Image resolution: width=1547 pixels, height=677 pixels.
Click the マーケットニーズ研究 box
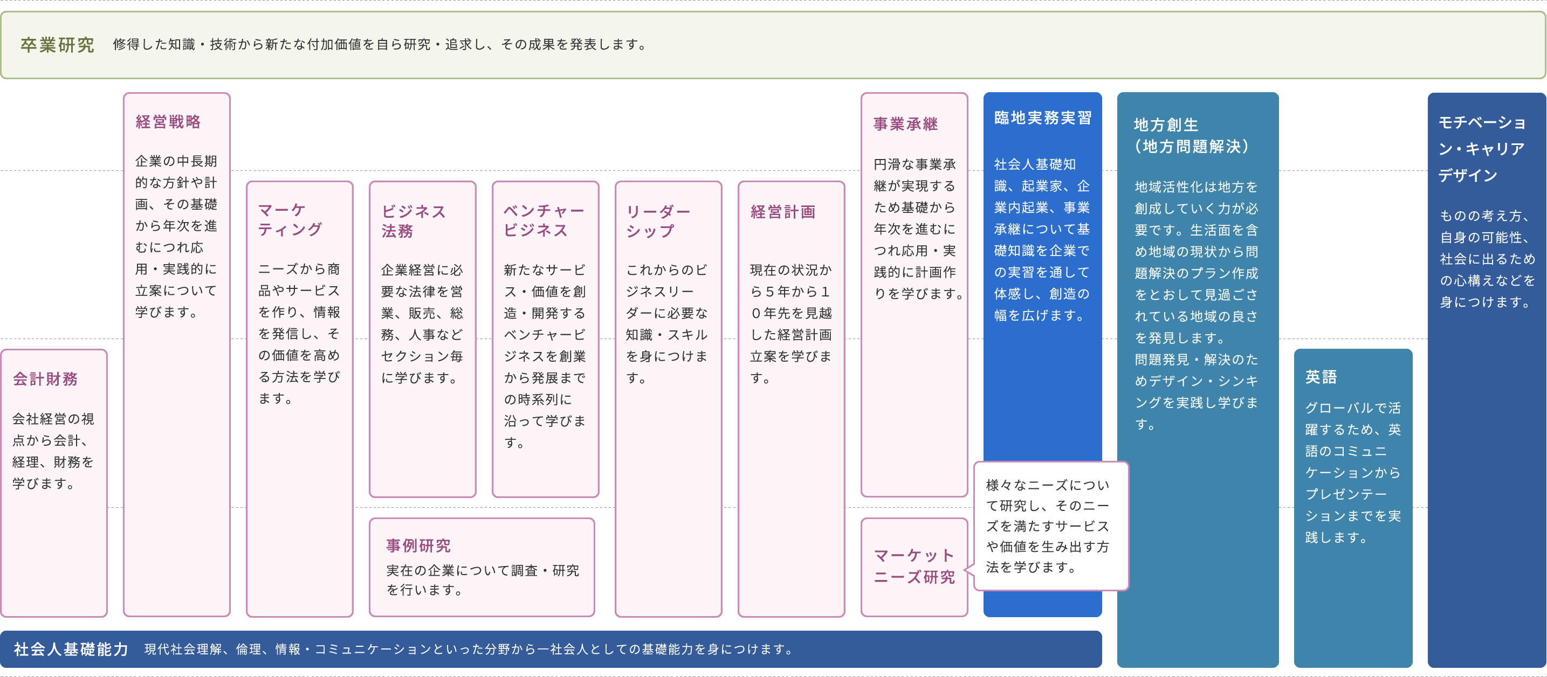(913, 567)
